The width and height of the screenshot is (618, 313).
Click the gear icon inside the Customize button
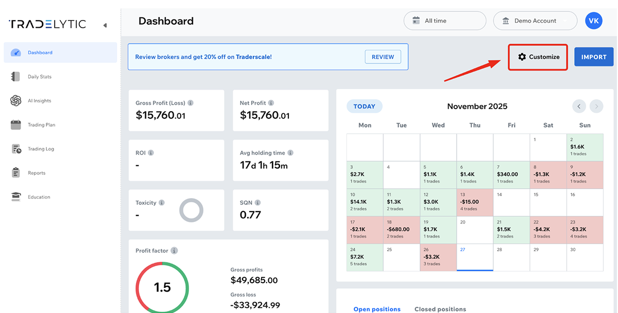coord(523,57)
